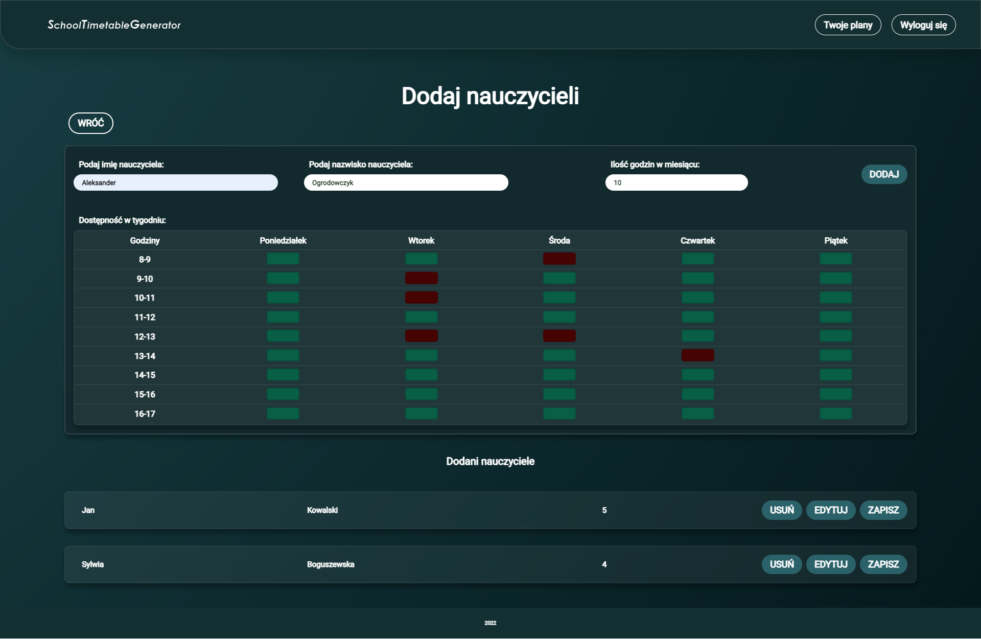
Task: Toggle Środa 14-15 availability cell
Action: (559, 375)
